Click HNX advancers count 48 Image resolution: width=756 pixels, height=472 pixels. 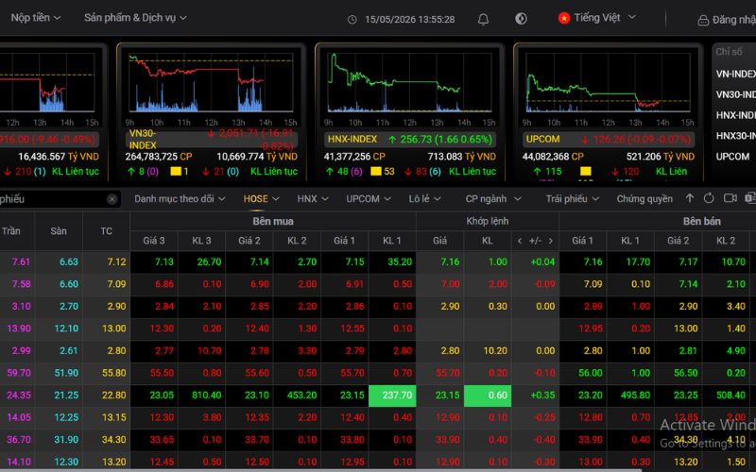[342, 172]
